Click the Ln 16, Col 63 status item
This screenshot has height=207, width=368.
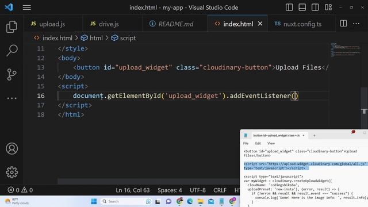coord(133,190)
